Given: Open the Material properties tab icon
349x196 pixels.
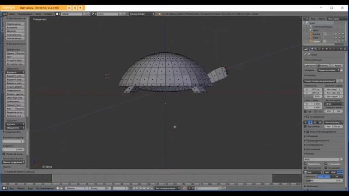Looking at the screenshot, I should click(x=341, y=49).
